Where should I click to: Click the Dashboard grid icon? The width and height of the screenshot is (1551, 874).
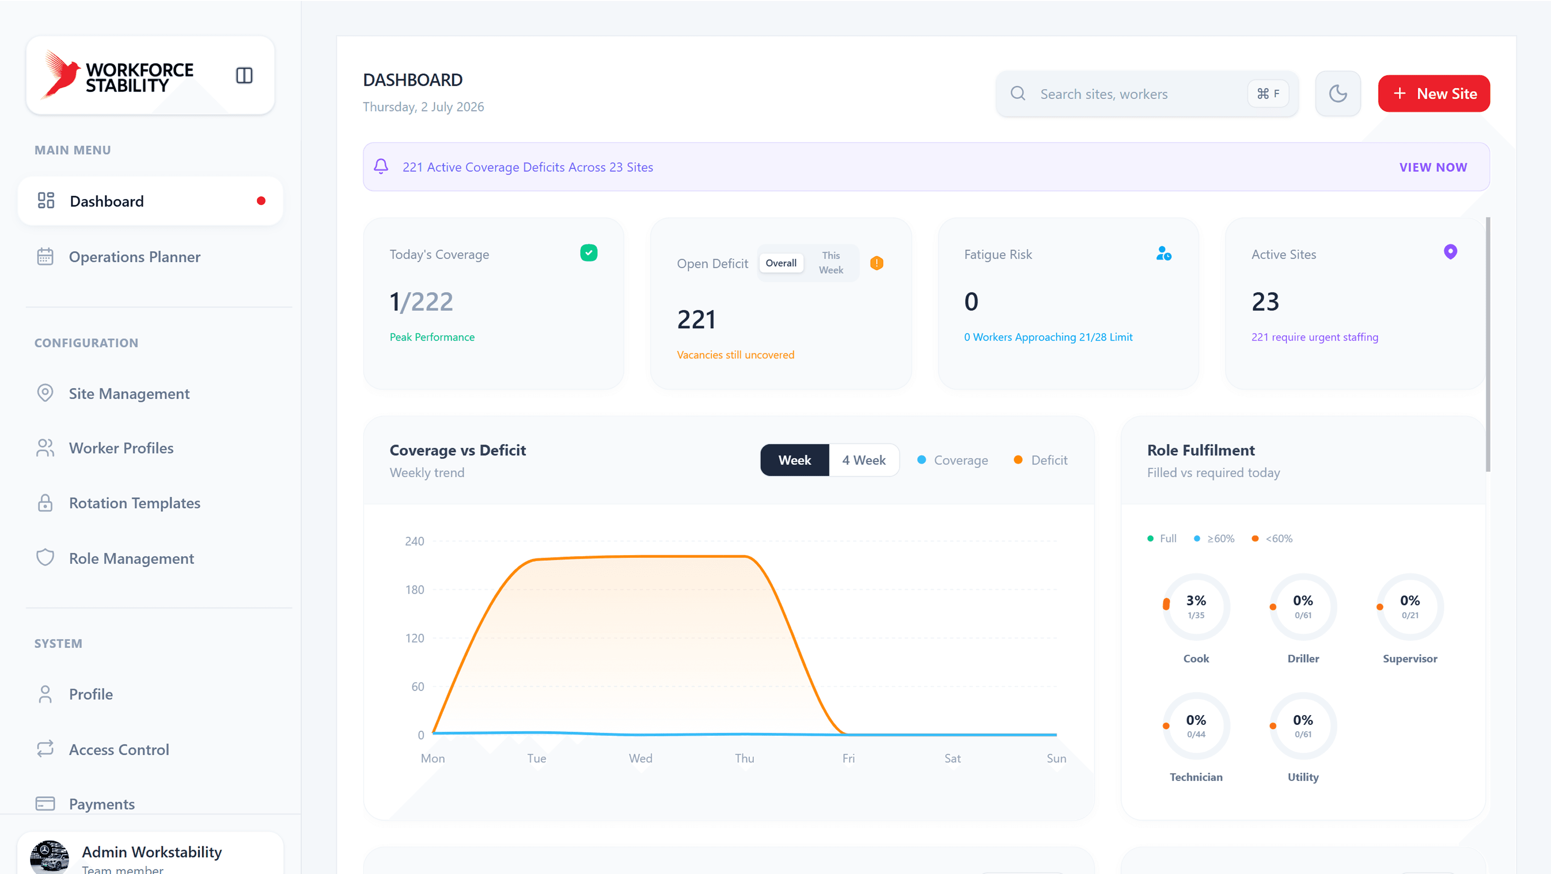(x=46, y=200)
